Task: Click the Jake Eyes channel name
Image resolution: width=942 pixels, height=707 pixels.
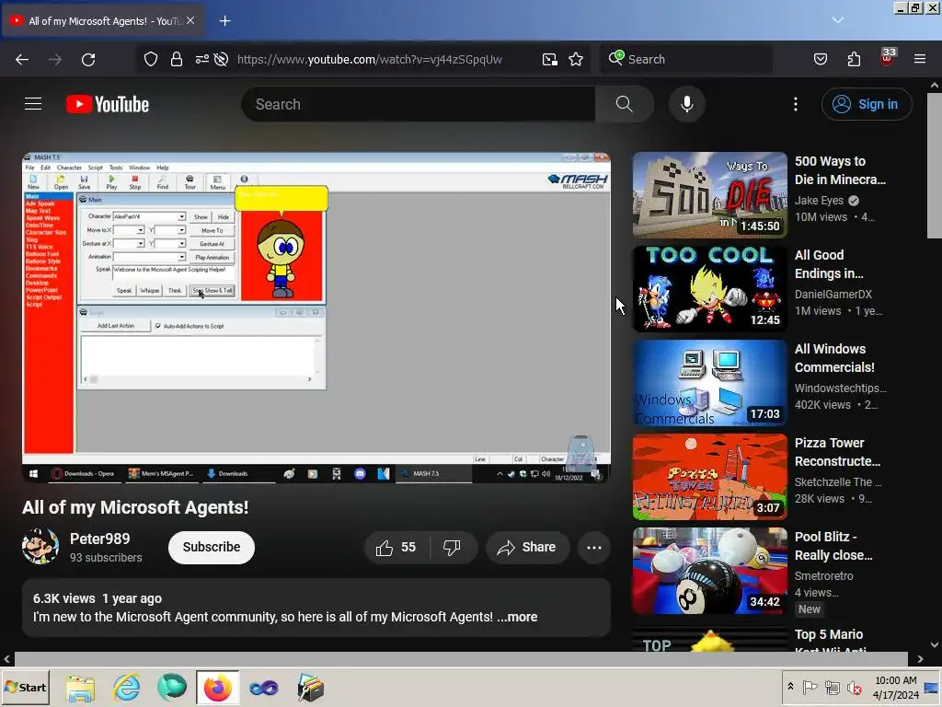Action: coord(819,200)
